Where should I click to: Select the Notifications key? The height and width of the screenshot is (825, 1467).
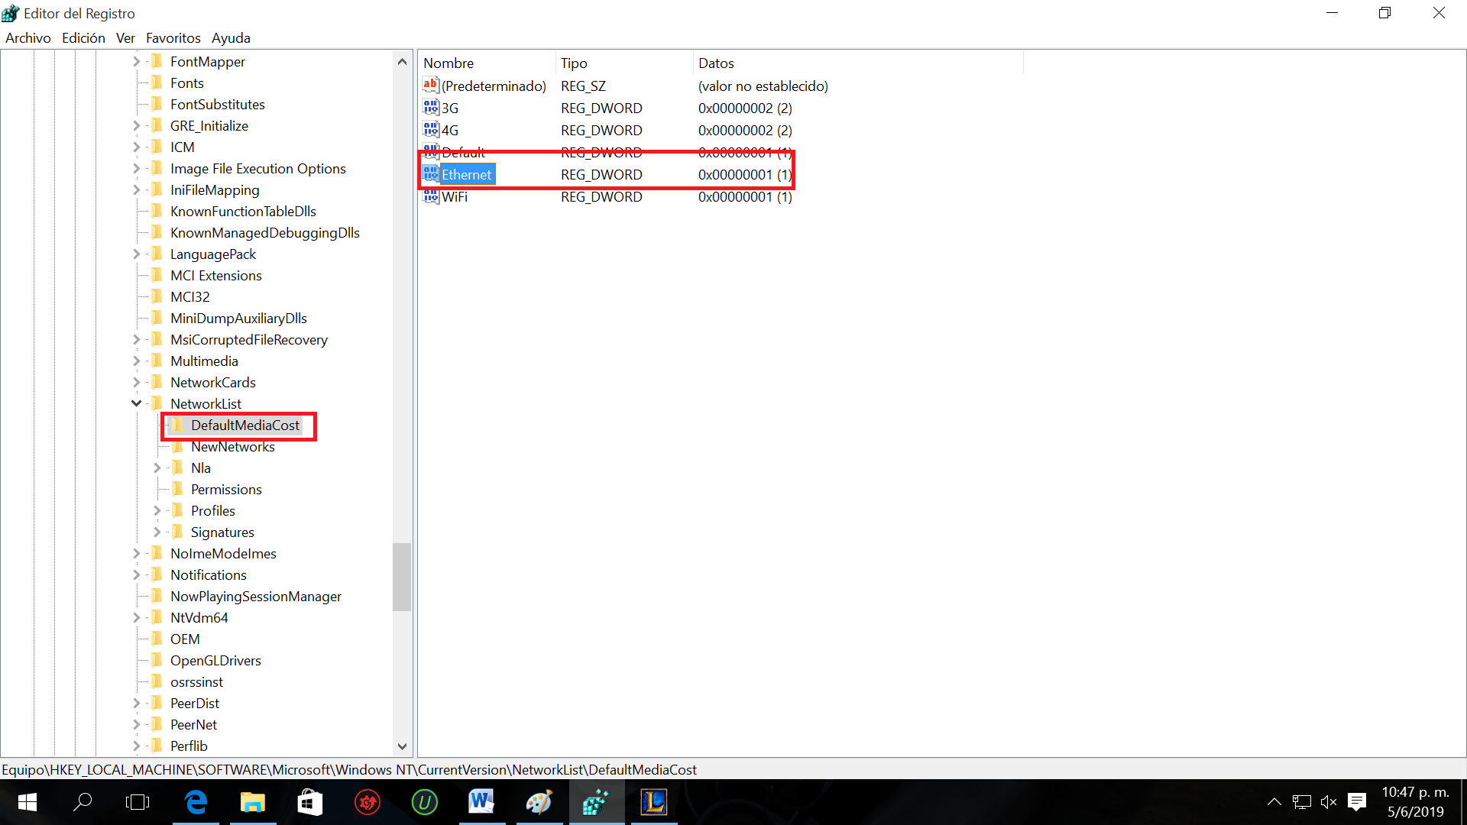point(208,575)
